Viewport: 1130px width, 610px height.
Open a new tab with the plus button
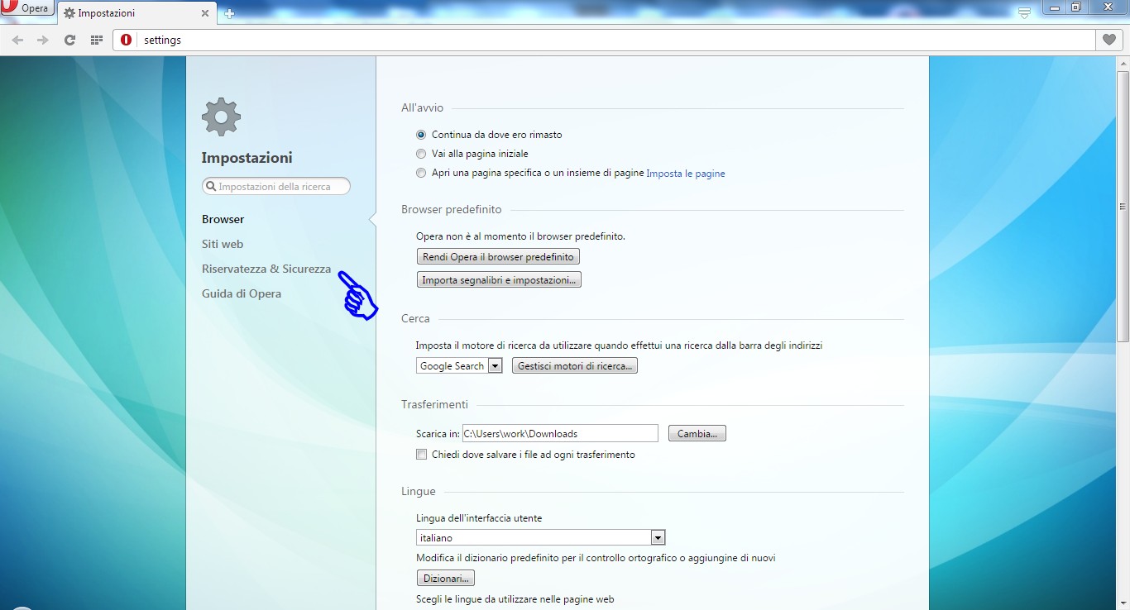tap(227, 12)
